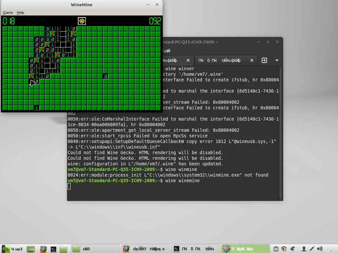The height and width of the screenshot is (253, 338).
Task: Click 'configuration in L"/home/vm7/.wine" has been updated' line
Action: pyautogui.click(x=145, y=164)
